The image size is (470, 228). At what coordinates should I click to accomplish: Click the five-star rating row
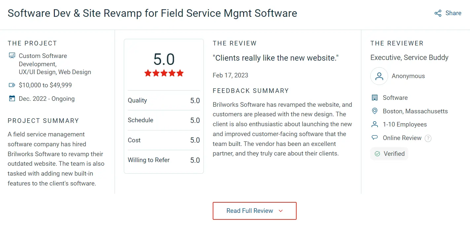click(x=163, y=73)
